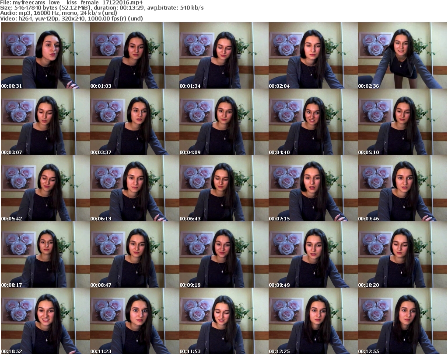
Task: Click the frame labeled 00:10:20
Action: click(x=402, y=255)
